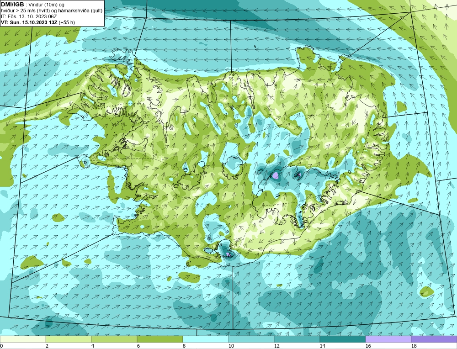Click the legend label '4'
The height and width of the screenshot is (349, 457).
tap(93, 346)
